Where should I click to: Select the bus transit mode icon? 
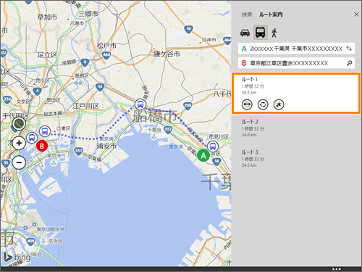(261, 32)
